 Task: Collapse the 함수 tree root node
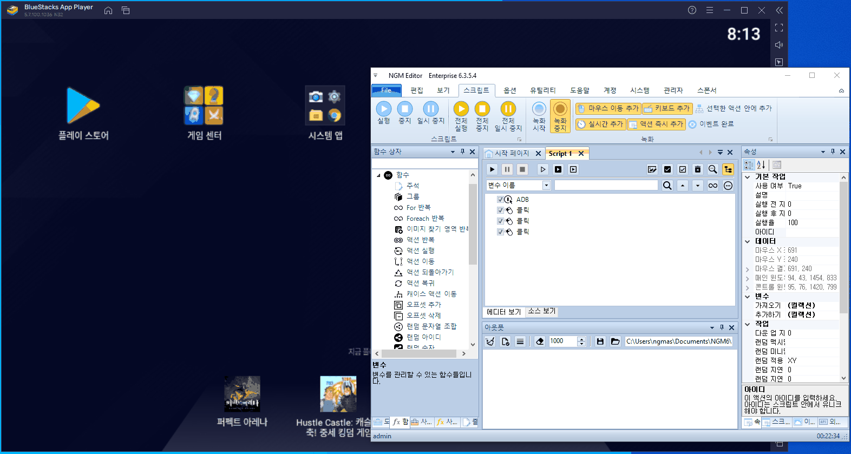(378, 175)
